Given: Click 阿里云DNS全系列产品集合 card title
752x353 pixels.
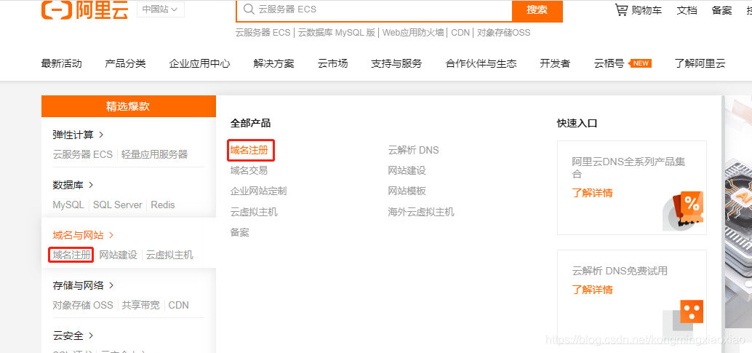Looking at the screenshot, I should [x=628, y=167].
